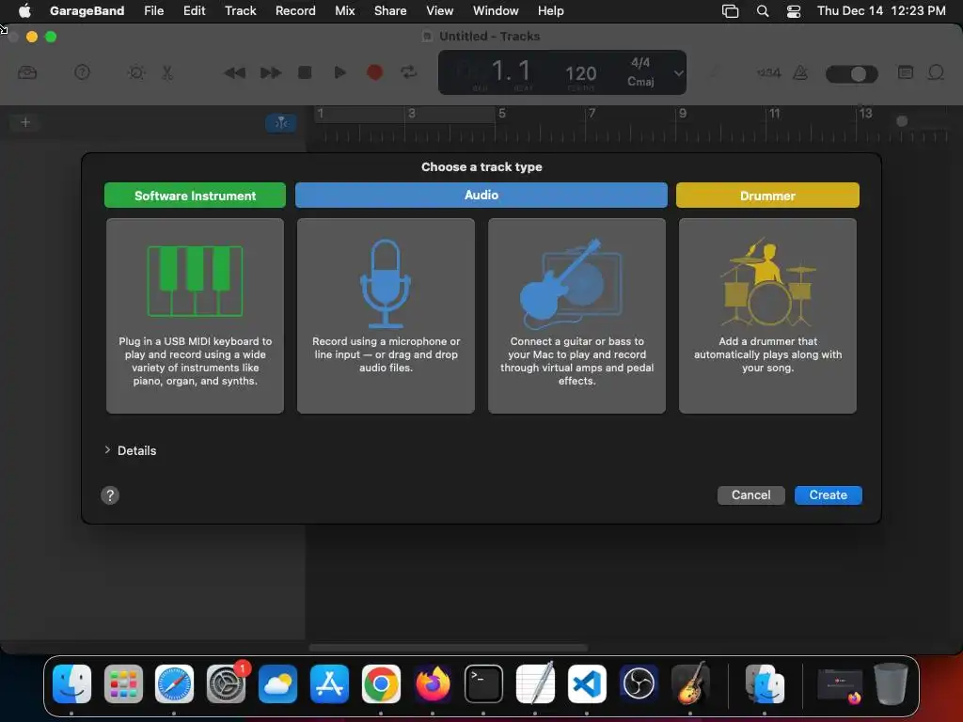
Task: Open the LCD display mode dropdown arrow
Action: tap(678, 73)
